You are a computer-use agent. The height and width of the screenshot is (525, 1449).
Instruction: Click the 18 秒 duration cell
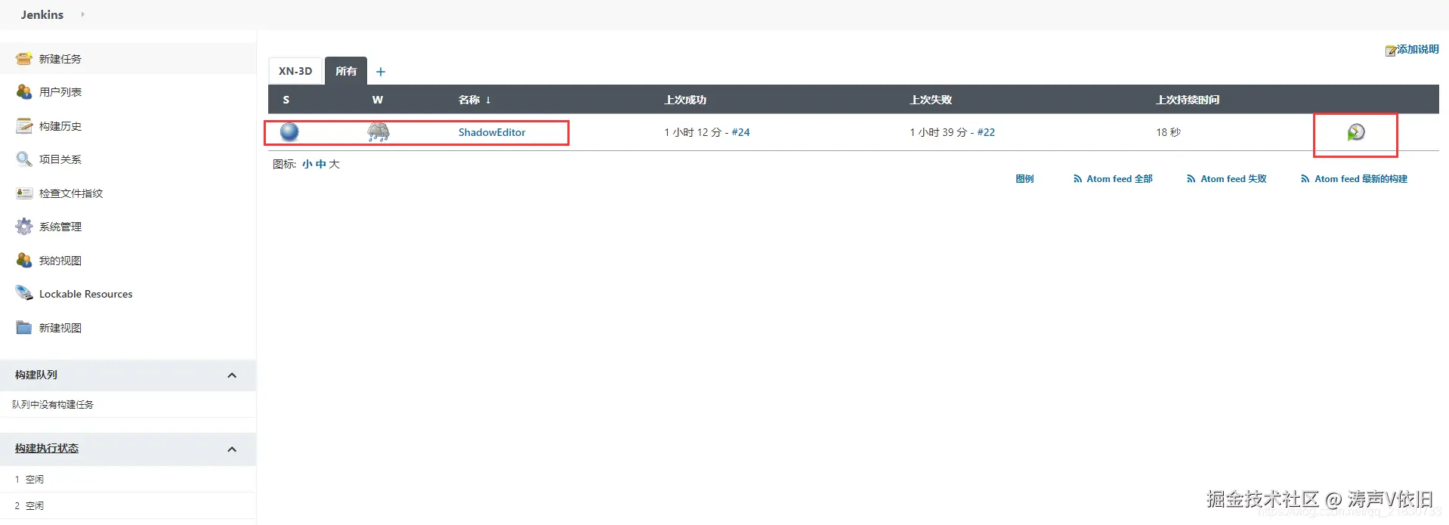(x=1168, y=132)
